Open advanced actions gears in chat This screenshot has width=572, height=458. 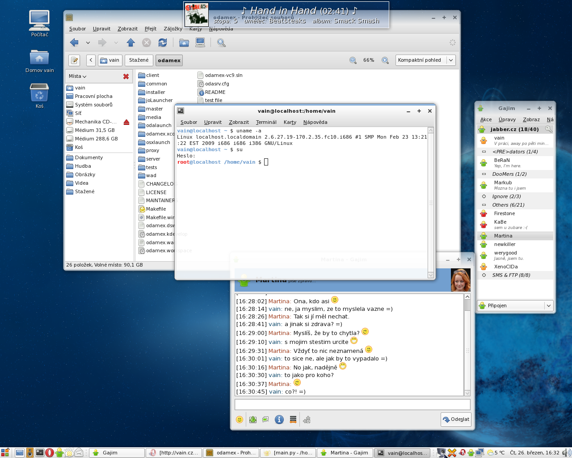point(307,420)
